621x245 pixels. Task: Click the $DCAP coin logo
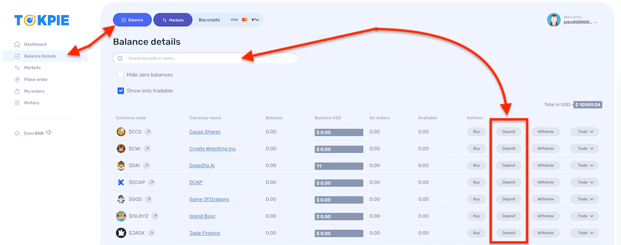point(121,182)
